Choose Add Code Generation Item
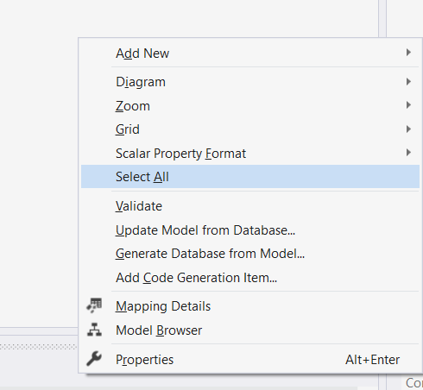423x390 pixels. [250, 278]
